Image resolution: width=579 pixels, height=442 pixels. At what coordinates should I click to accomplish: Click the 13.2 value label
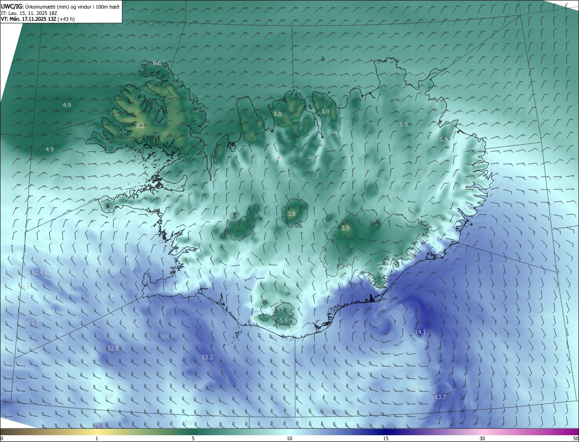(207, 357)
